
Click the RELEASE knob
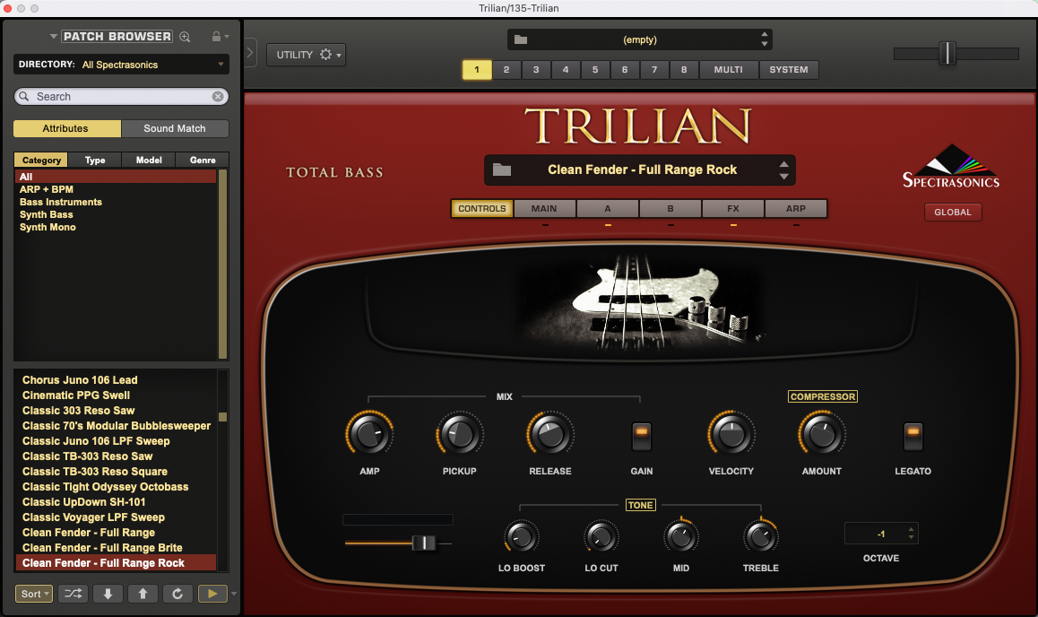[550, 434]
